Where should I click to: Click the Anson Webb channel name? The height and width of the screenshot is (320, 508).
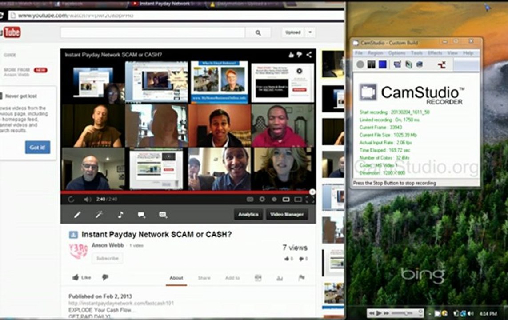click(108, 245)
